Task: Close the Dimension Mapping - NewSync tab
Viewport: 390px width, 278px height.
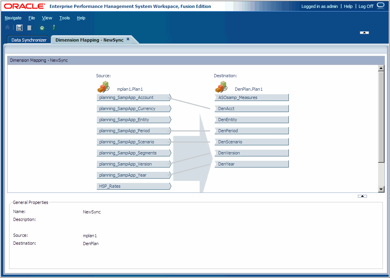Action: pyautogui.click(x=128, y=39)
